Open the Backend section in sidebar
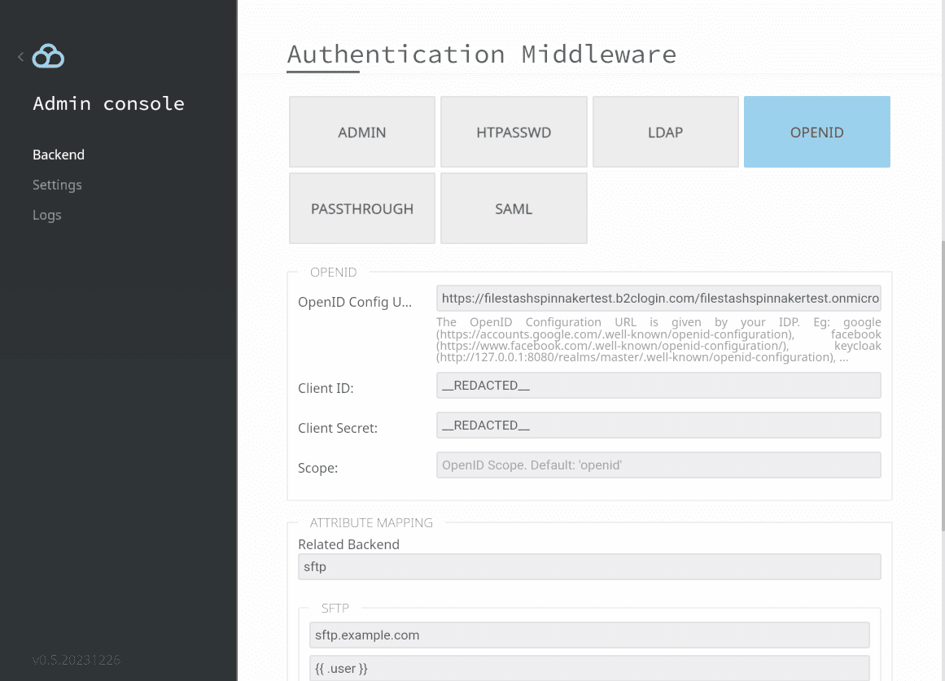 pos(59,155)
